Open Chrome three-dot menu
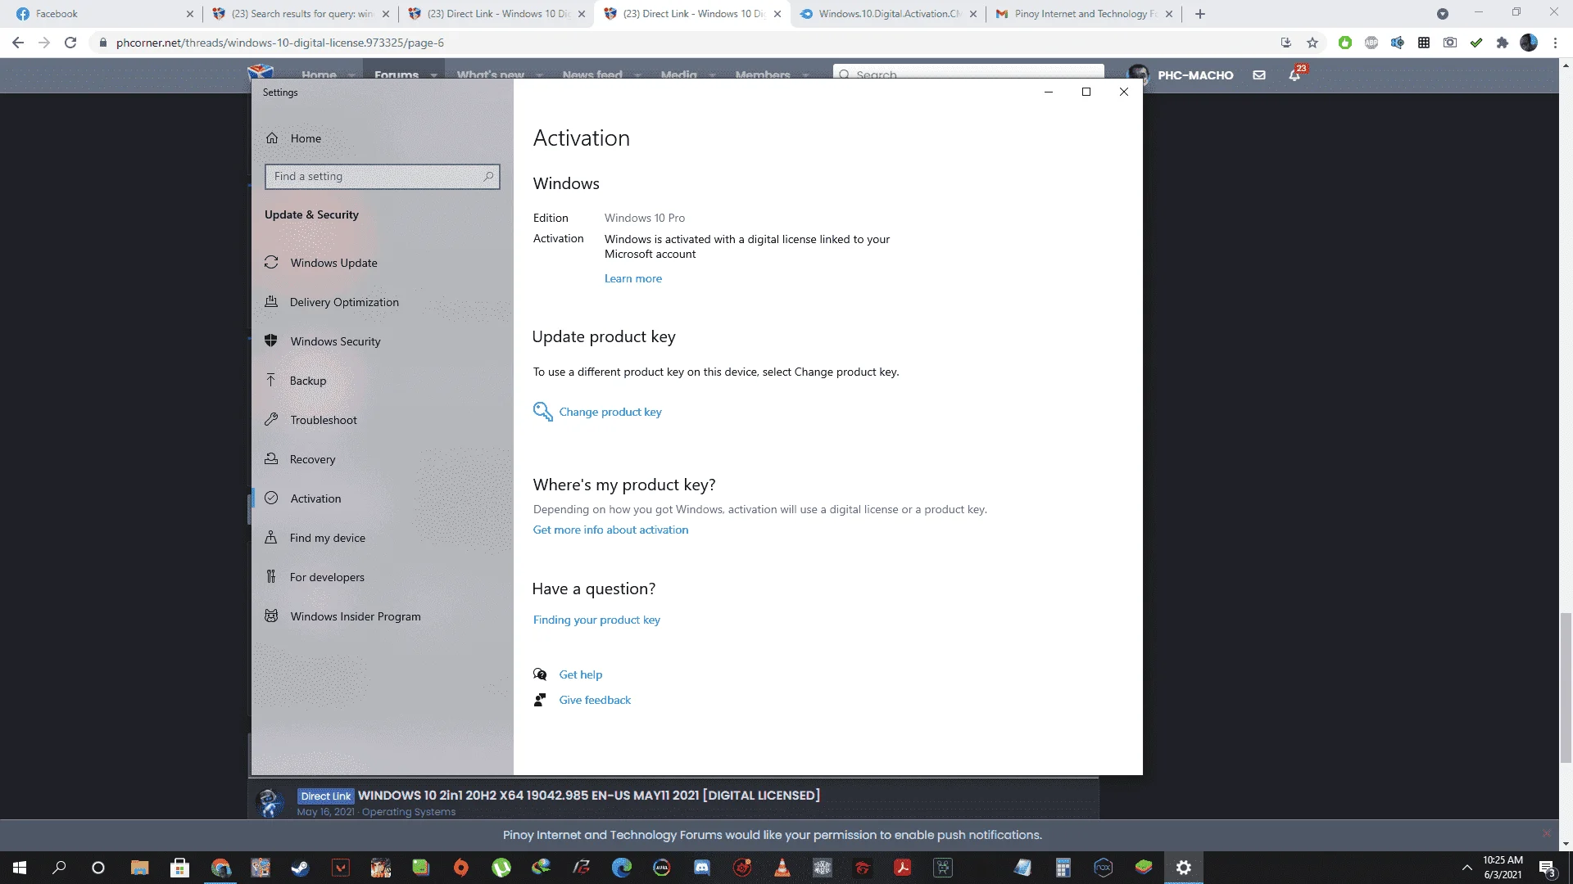The width and height of the screenshot is (1573, 884). click(x=1555, y=43)
